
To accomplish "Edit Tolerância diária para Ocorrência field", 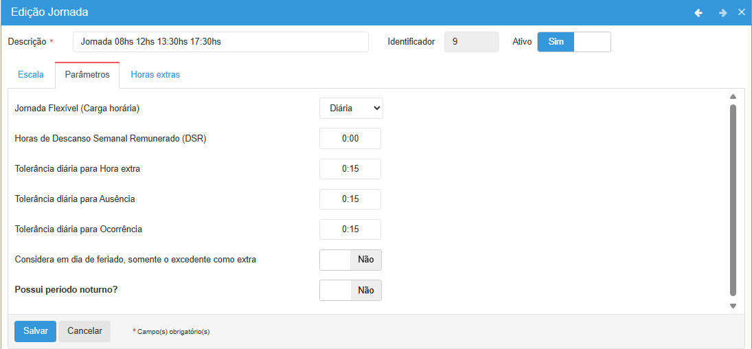I will pos(350,229).
